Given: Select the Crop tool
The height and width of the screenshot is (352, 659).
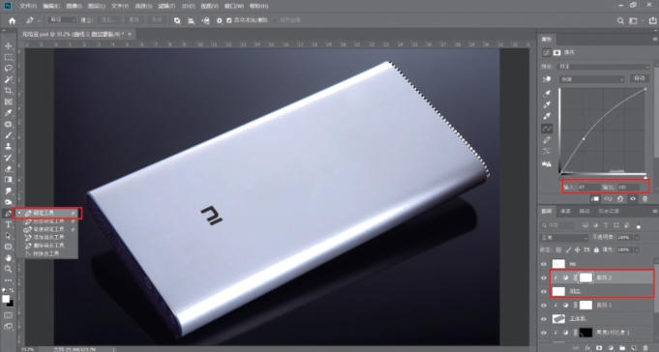Looking at the screenshot, I should pyautogui.click(x=8, y=90).
